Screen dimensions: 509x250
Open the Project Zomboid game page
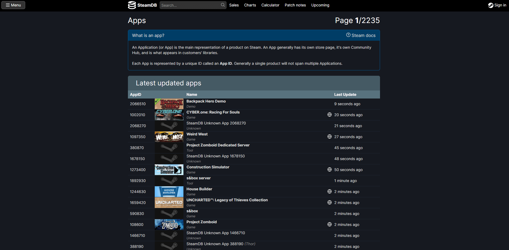(x=201, y=222)
